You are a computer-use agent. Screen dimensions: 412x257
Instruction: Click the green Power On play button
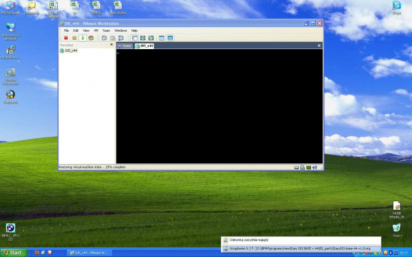pos(83,38)
